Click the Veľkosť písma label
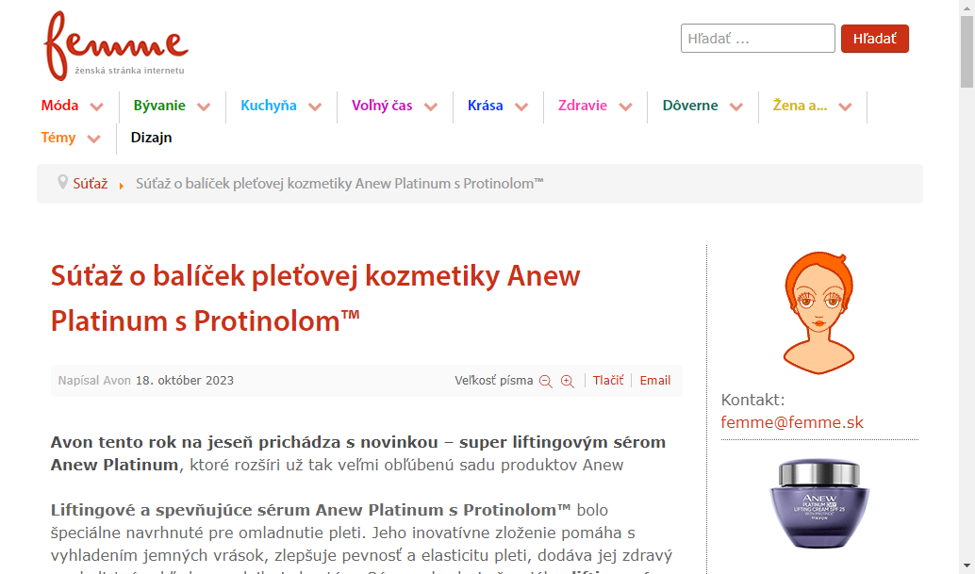The height and width of the screenshot is (574, 975). [494, 380]
